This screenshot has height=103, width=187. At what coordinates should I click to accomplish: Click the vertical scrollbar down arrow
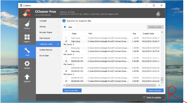click(x=162, y=82)
